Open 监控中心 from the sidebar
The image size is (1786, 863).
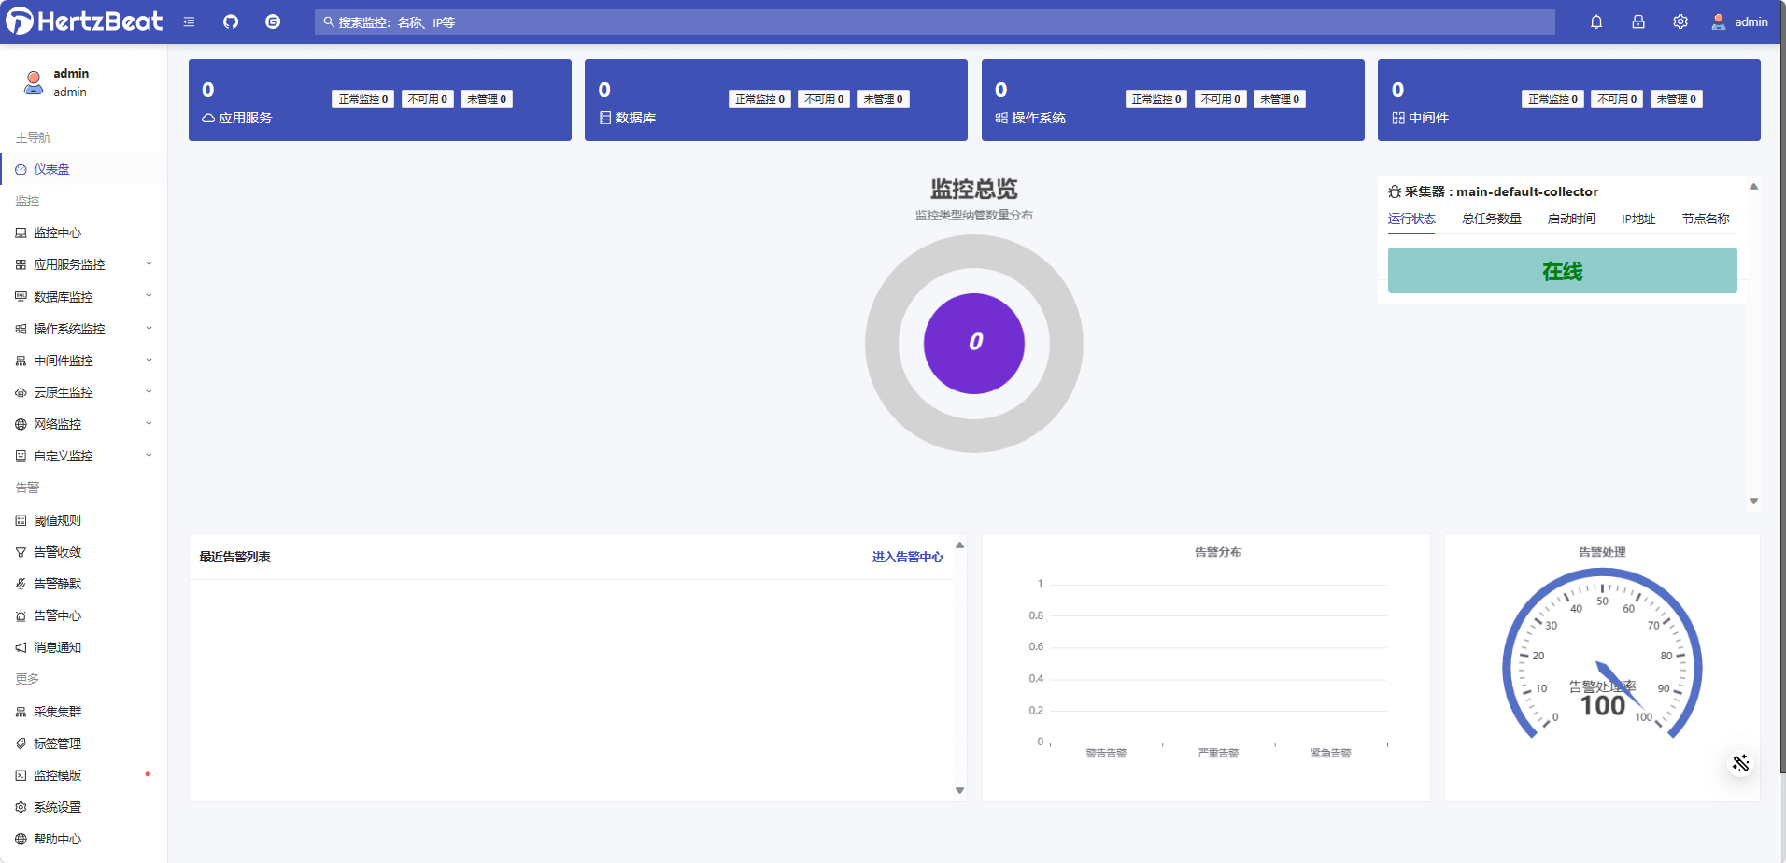(58, 233)
